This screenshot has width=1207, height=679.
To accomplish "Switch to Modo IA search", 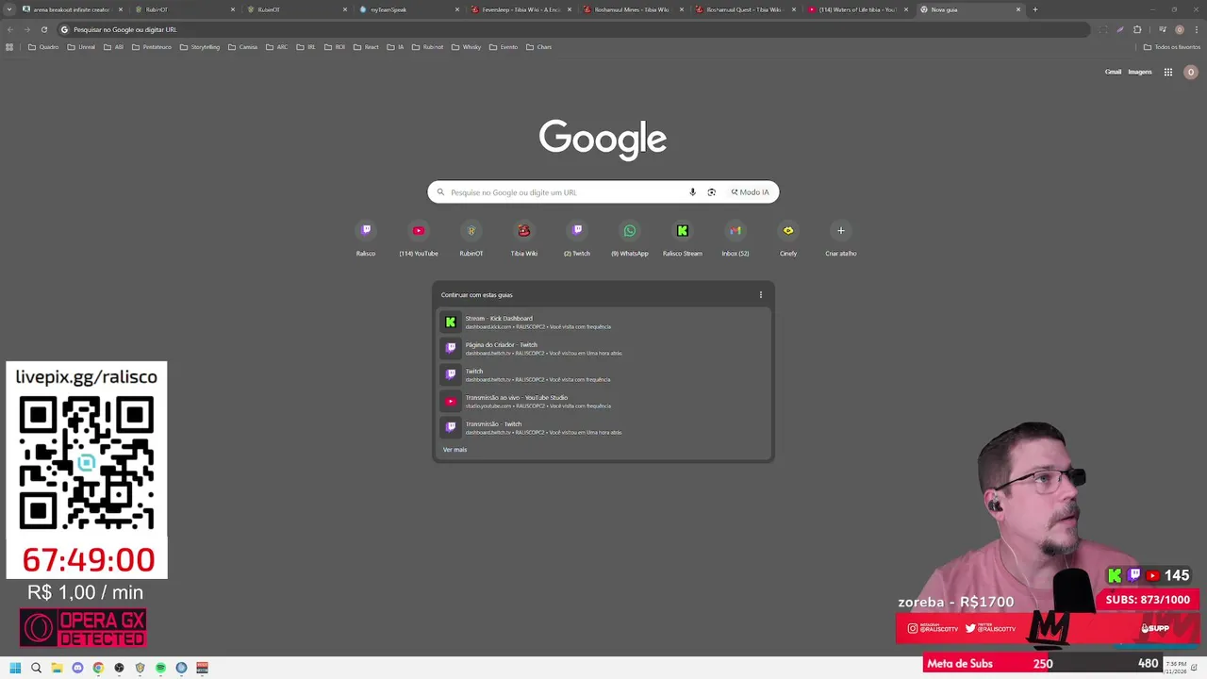I will pyautogui.click(x=750, y=192).
